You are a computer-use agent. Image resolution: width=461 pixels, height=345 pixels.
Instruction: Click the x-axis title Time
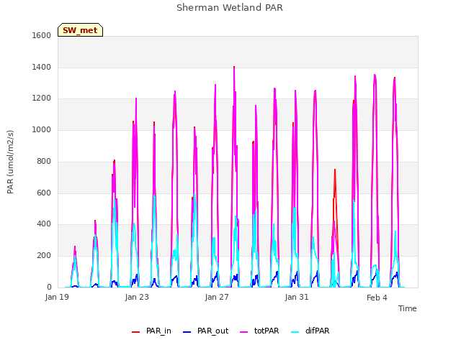[407, 308]
